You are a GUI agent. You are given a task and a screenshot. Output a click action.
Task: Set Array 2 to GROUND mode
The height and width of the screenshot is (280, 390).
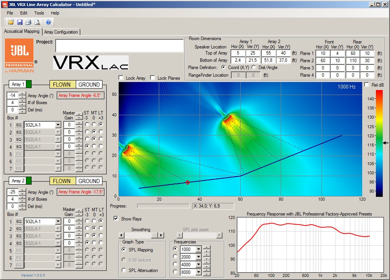tap(89, 181)
